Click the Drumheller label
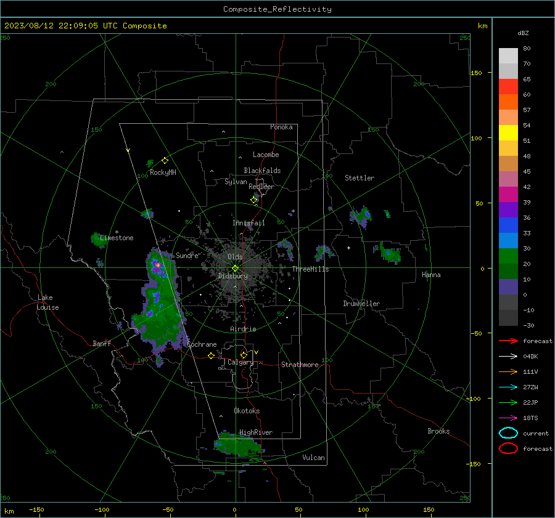This screenshot has height=518, width=555. pos(361,304)
